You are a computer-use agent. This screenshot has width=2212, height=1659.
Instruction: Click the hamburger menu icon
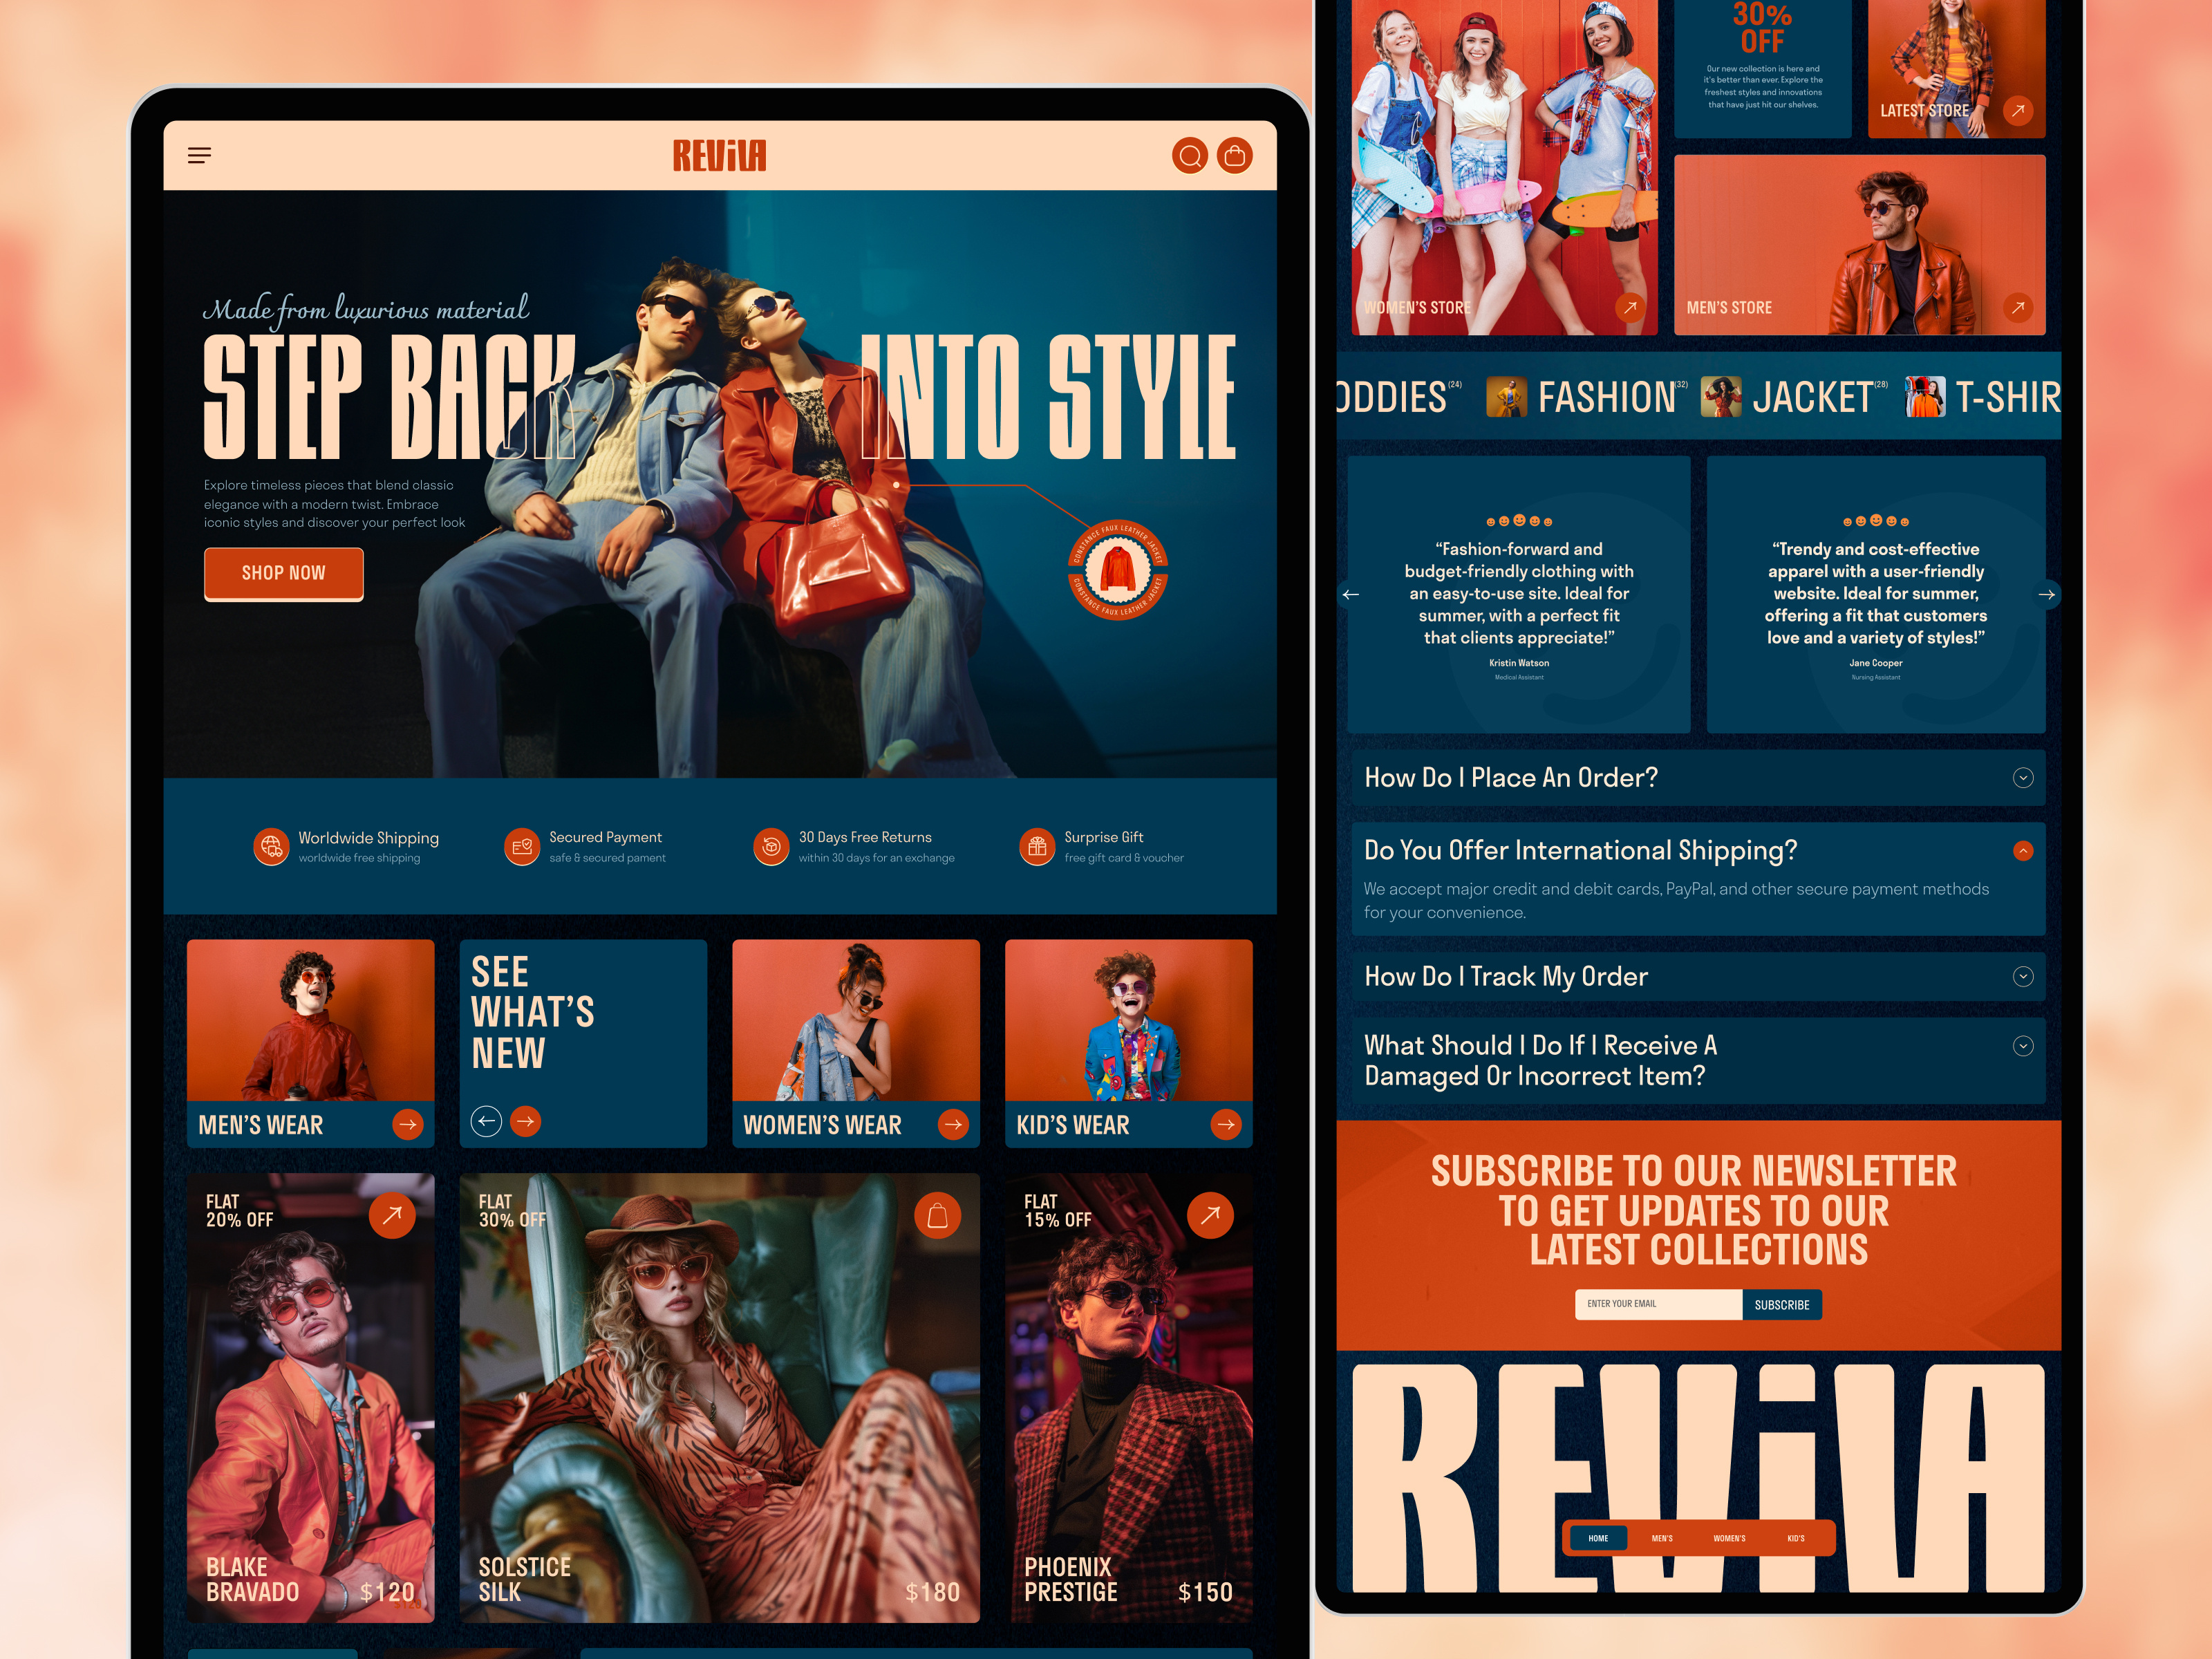[x=200, y=155]
